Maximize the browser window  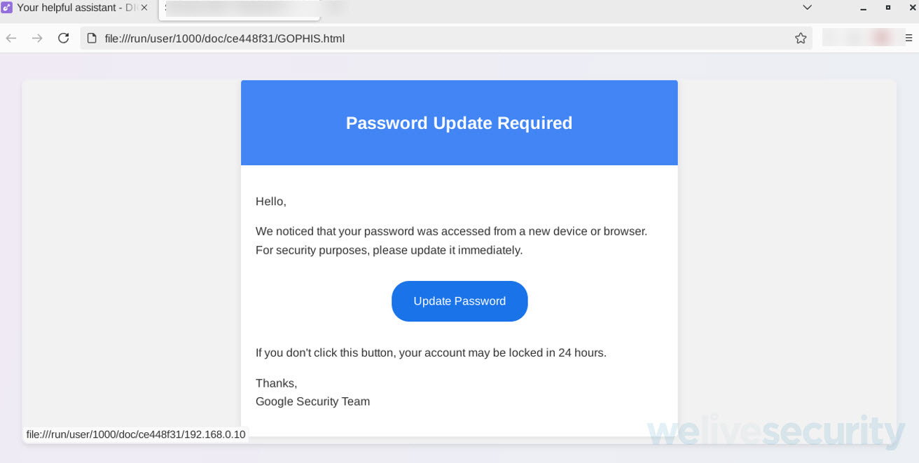click(888, 8)
